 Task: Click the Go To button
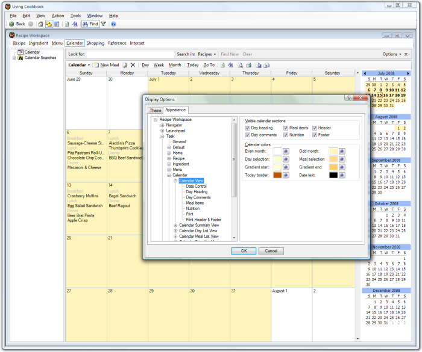209,65
